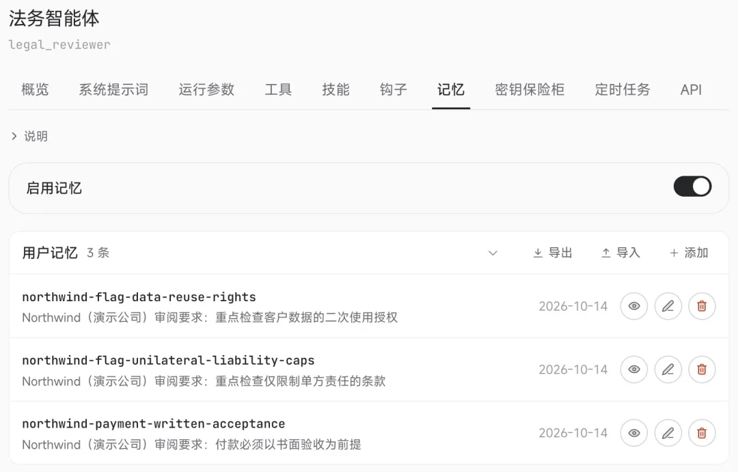Open the 运行参数 tab
Viewport: 738px width, 472px height.
click(x=206, y=89)
